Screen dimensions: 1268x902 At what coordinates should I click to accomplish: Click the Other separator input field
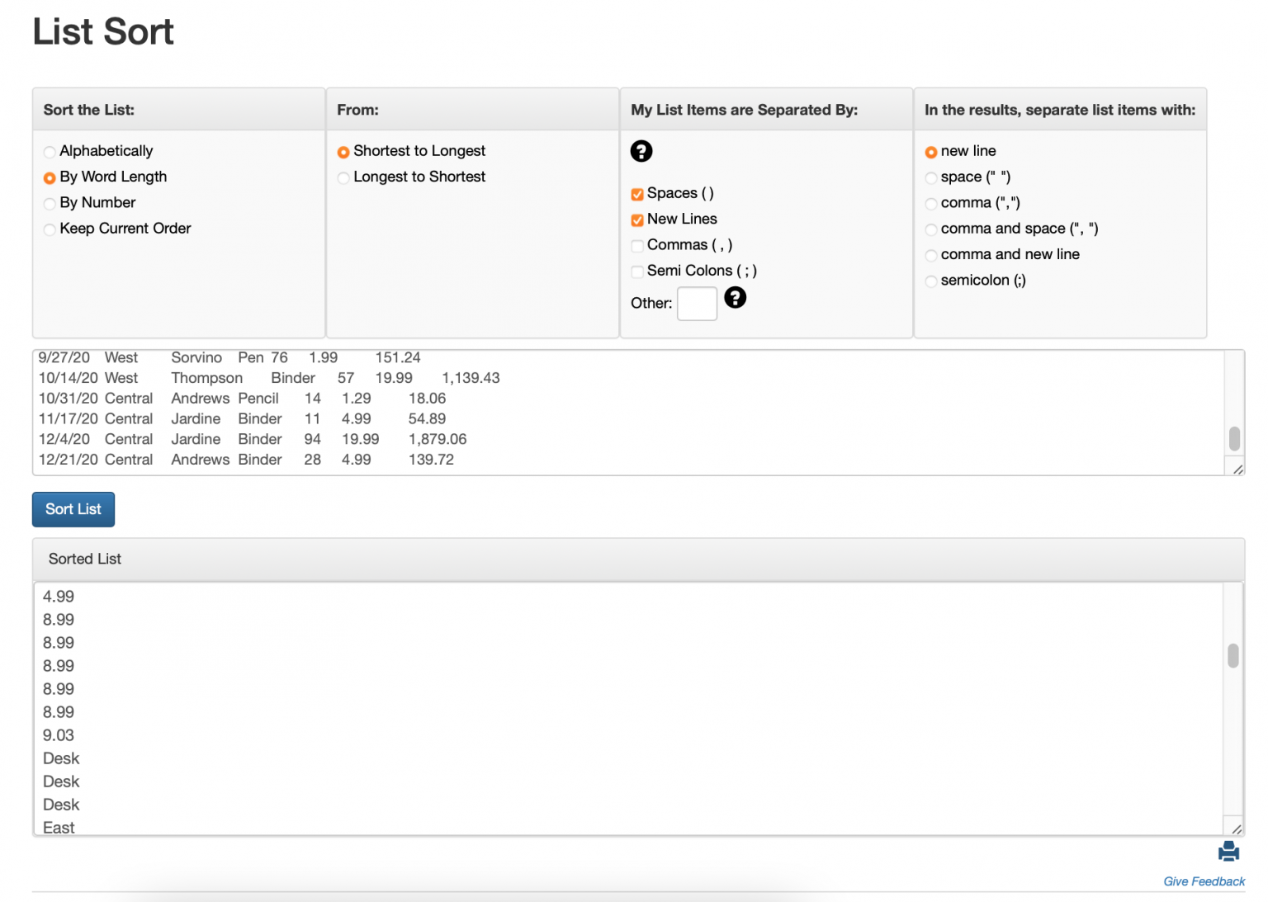click(x=697, y=304)
